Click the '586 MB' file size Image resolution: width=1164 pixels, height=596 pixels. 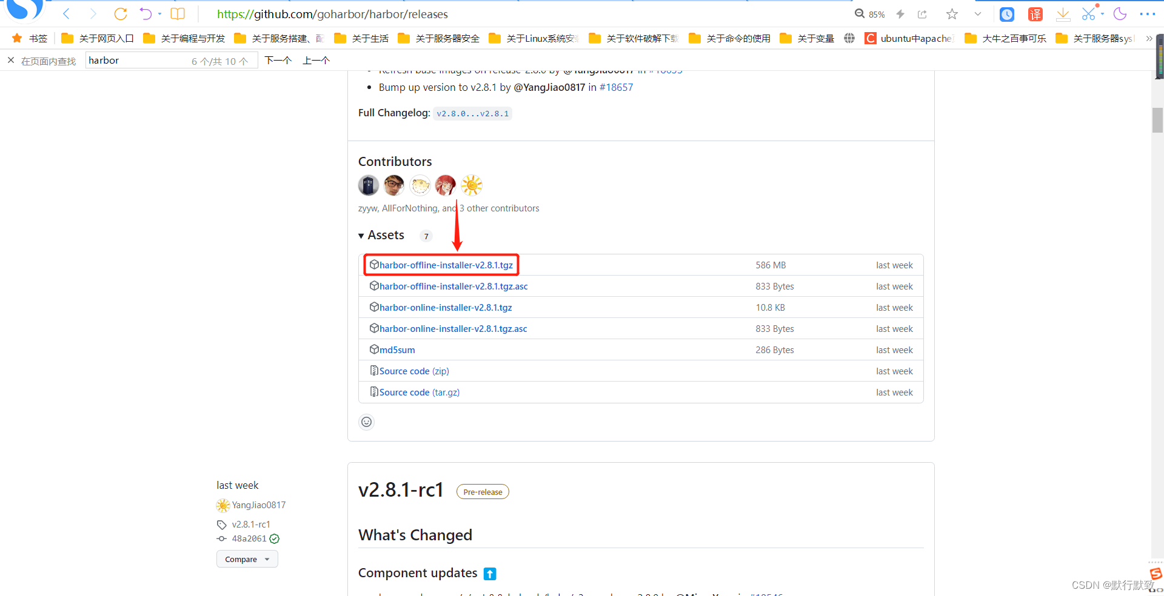coord(771,265)
